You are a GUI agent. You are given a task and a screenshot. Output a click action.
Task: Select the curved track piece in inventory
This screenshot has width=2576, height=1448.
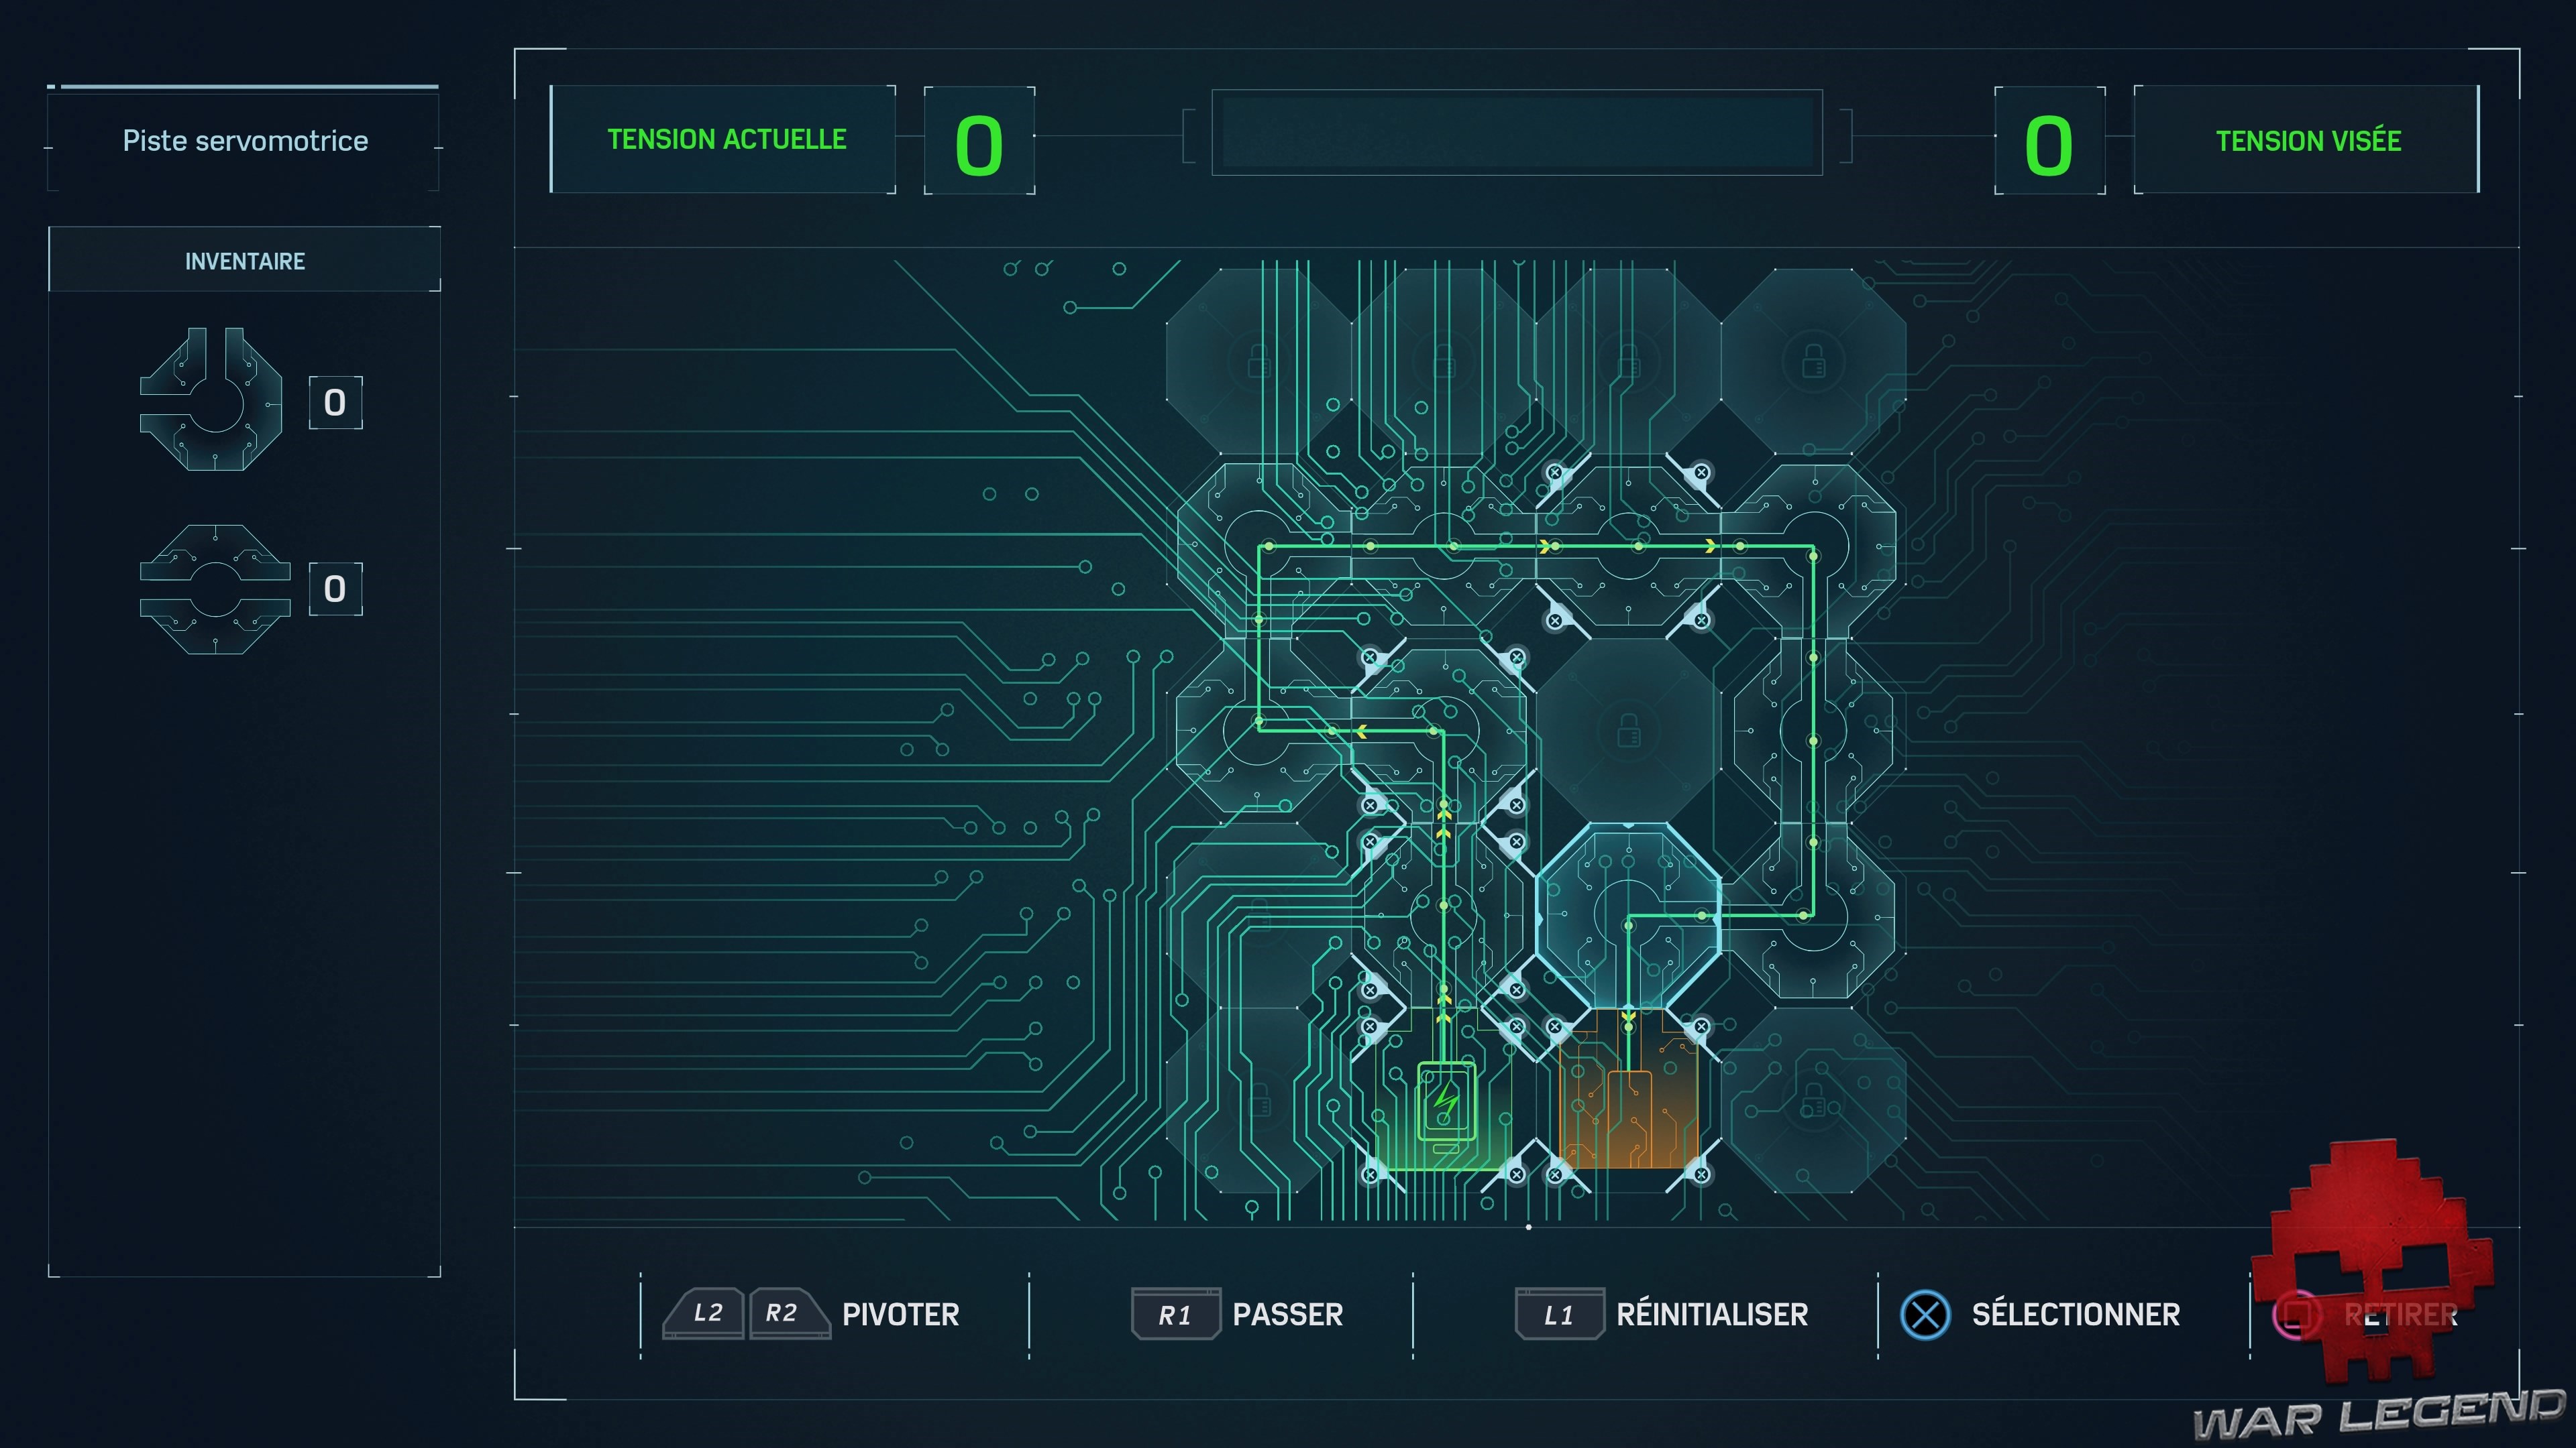coord(212,400)
